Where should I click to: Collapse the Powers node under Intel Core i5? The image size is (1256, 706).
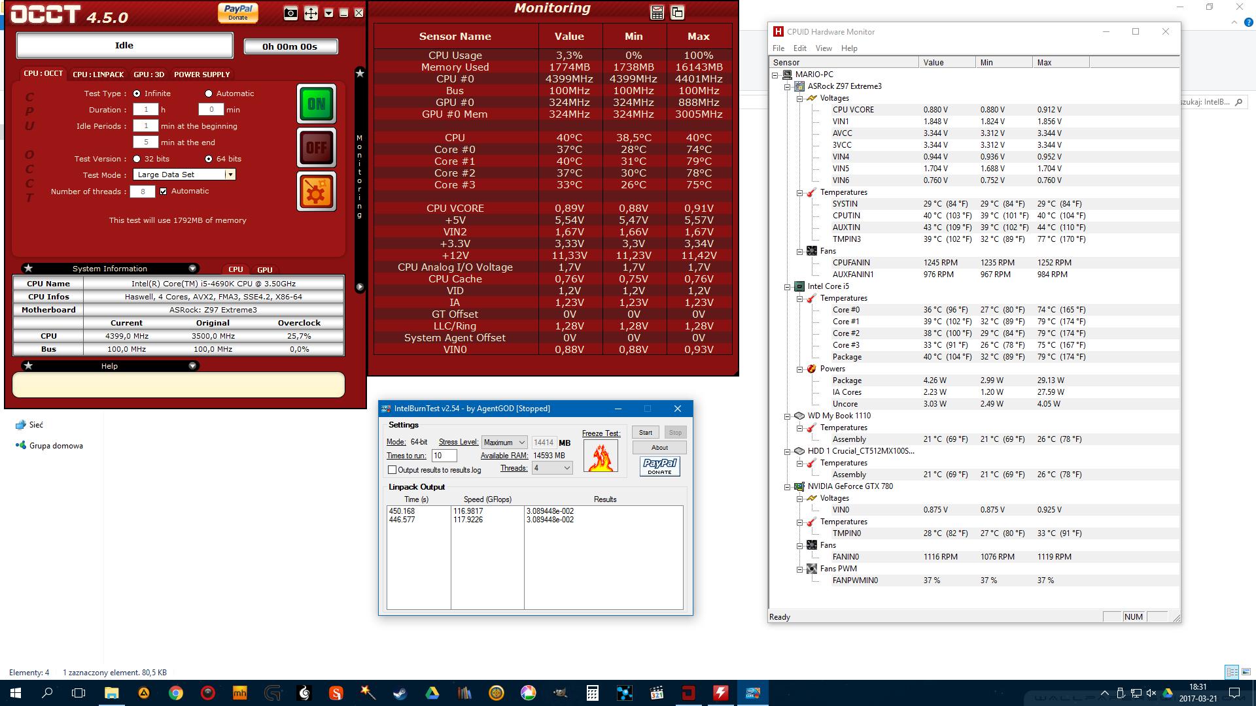point(799,369)
